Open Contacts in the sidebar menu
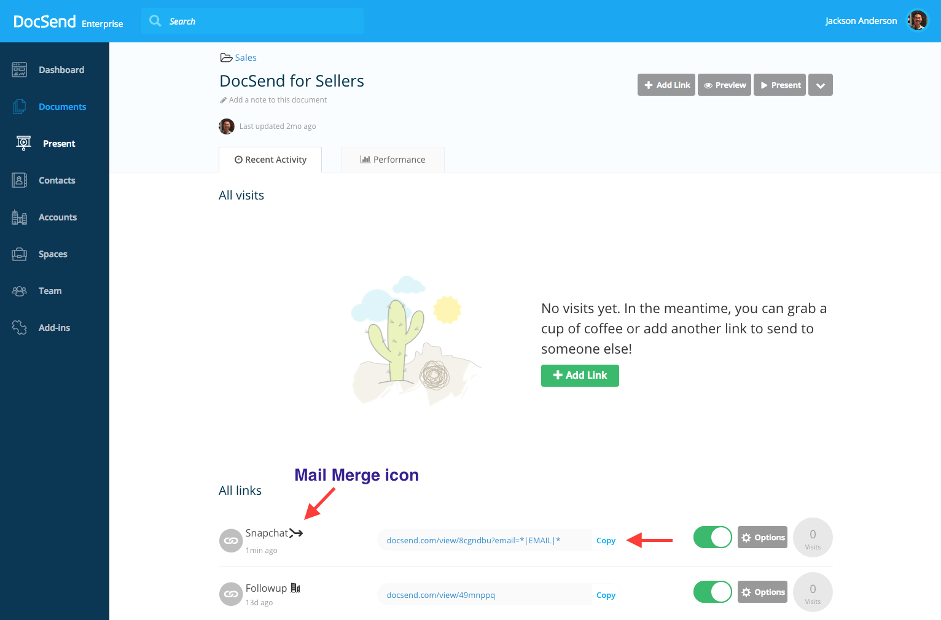Image resolution: width=941 pixels, height=620 pixels. 57,180
